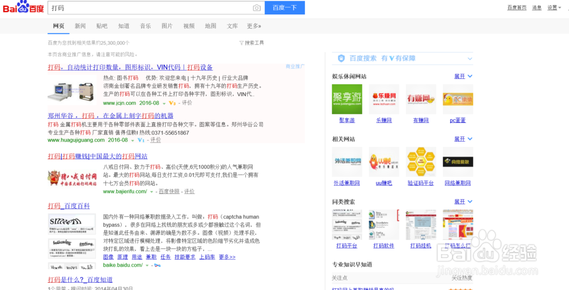The image size is (569, 290).
Task: Switch to the 知道 tab
Action: (x=123, y=26)
